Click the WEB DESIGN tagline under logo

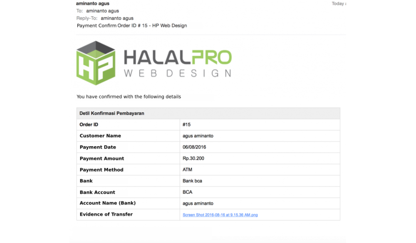point(178,74)
